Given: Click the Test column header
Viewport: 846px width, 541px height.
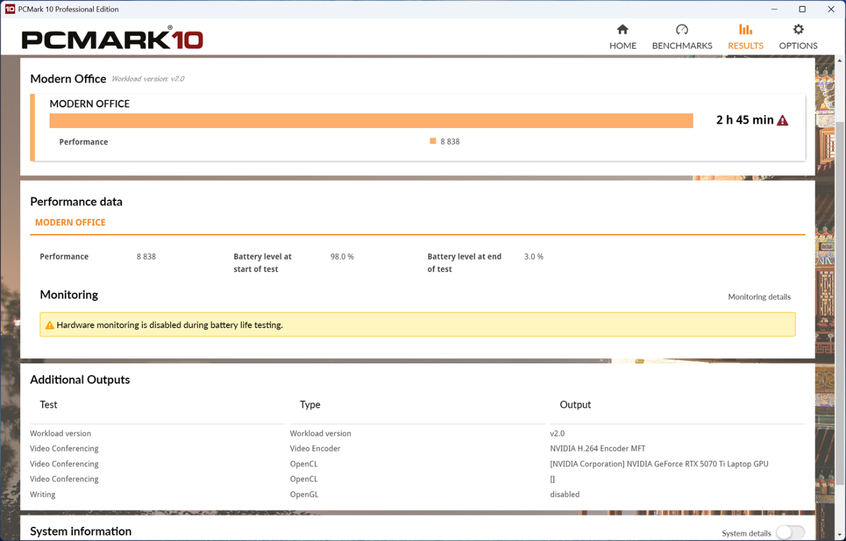Looking at the screenshot, I should 48,404.
